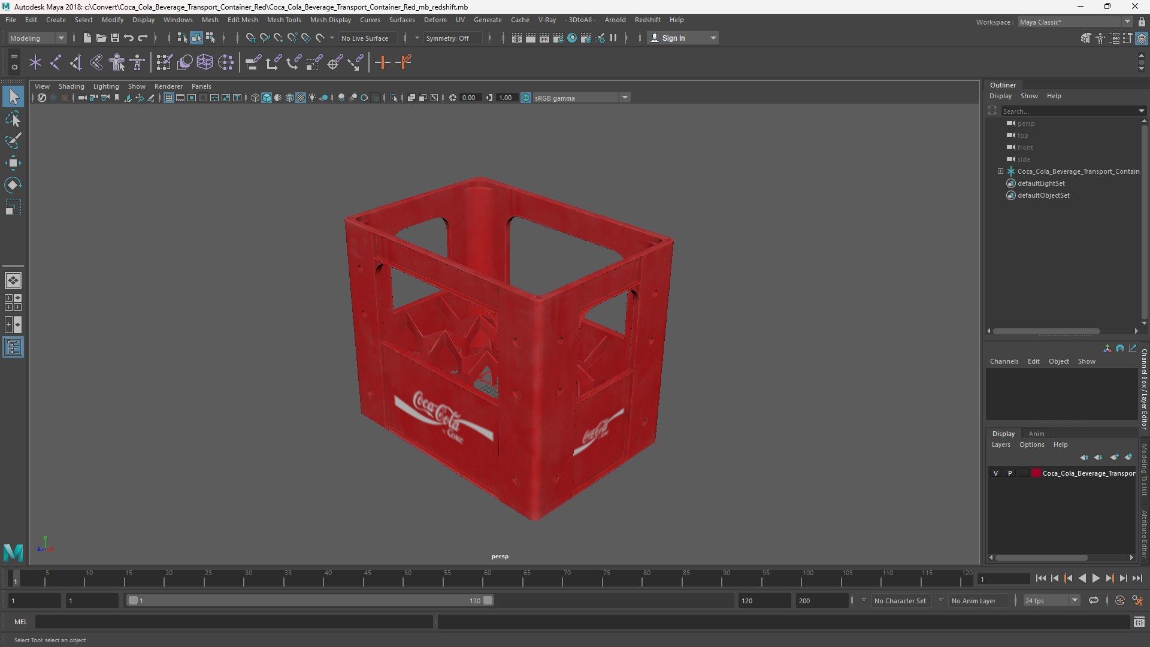Image resolution: width=1150 pixels, height=647 pixels.
Task: Open the 24 fps frame rate dropdown
Action: tap(1051, 600)
